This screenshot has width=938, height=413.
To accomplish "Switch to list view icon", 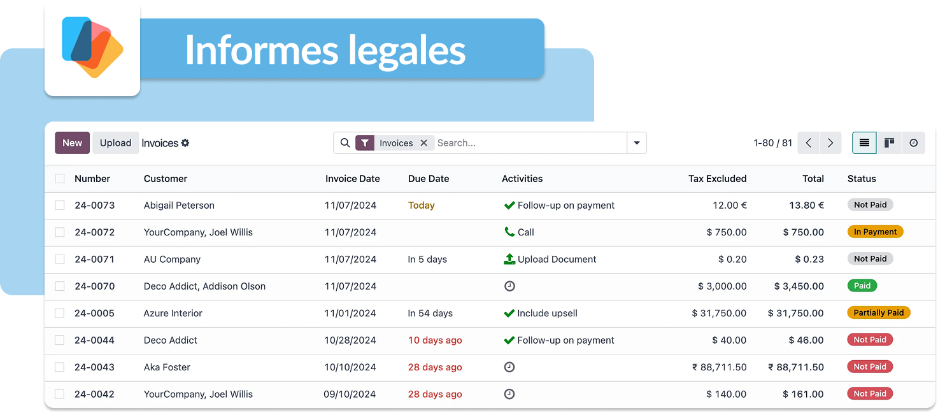I will coord(864,143).
